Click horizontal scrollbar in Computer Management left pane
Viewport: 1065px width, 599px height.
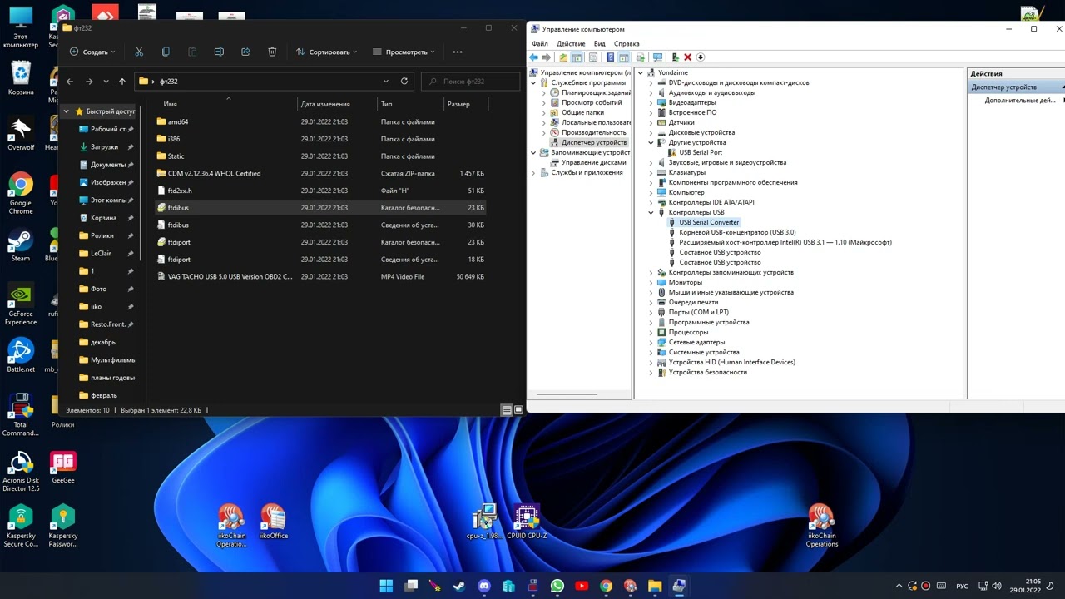567,394
